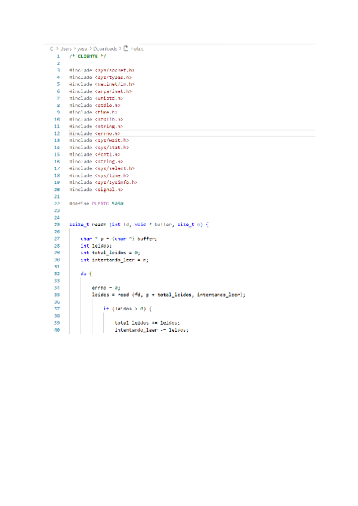Click 'if (leidos > 0) {' line
The width and height of the screenshot is (358, 506).
point(128,309)
